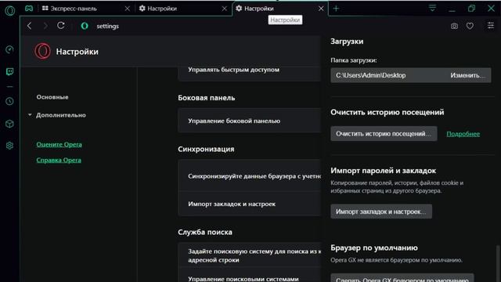Click Изменить download folder button
The width and height of the screenshot is (501, 282).
[x=467, y=75]
